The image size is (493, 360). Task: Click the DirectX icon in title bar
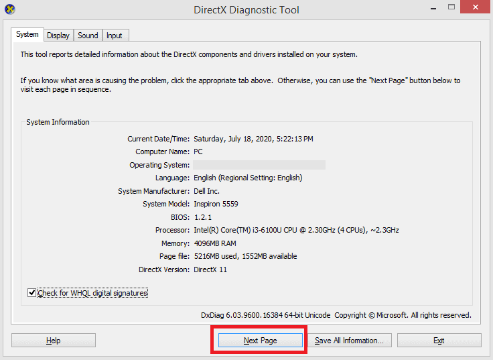(10, 9)
